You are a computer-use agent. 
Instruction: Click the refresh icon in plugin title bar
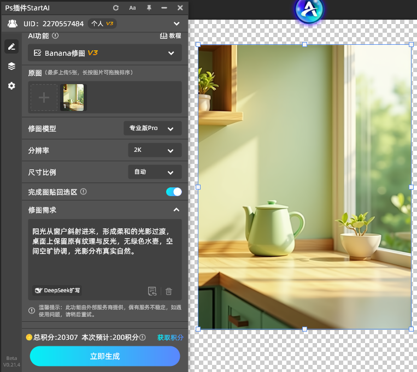pyautogui.click(x=116, y=8)
